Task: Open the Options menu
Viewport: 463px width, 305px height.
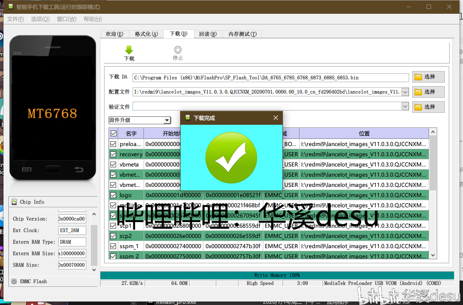Action: 40,19
